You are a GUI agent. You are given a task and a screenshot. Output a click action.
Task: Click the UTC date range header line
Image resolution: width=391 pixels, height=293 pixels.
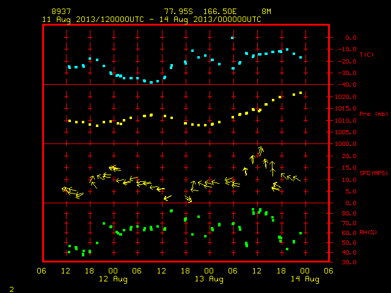(152, 20)
